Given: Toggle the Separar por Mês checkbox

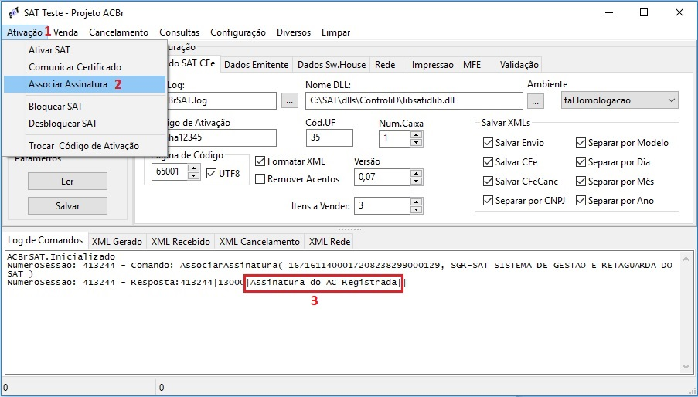Looking at the screenshot, I should coord(581,182).
